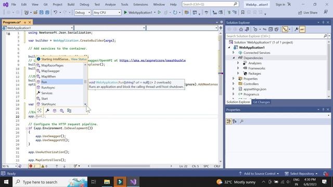Select appsettings.json in Solution Explorer

(x=254, y=89)
